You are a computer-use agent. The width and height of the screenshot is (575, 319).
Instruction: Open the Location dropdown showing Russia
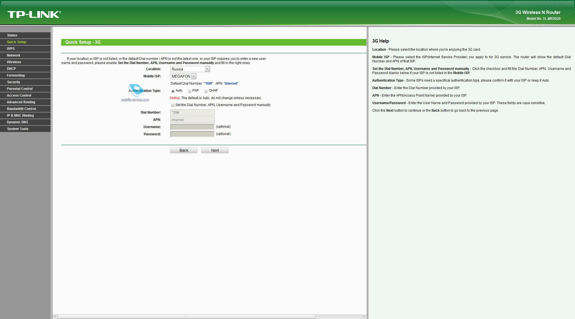pos(190,69)
